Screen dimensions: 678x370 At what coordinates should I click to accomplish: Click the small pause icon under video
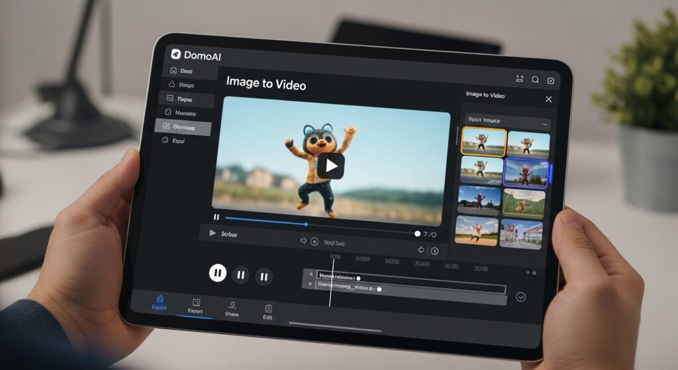[x=217, y=217]
